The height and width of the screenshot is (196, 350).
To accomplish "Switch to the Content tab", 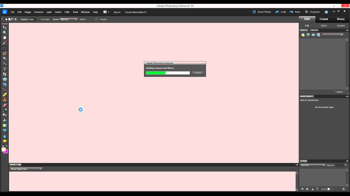I will (314, 30).
